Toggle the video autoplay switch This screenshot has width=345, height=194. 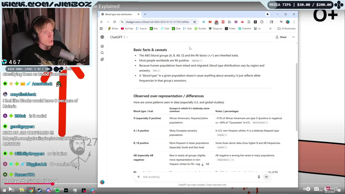click(306, 189)
